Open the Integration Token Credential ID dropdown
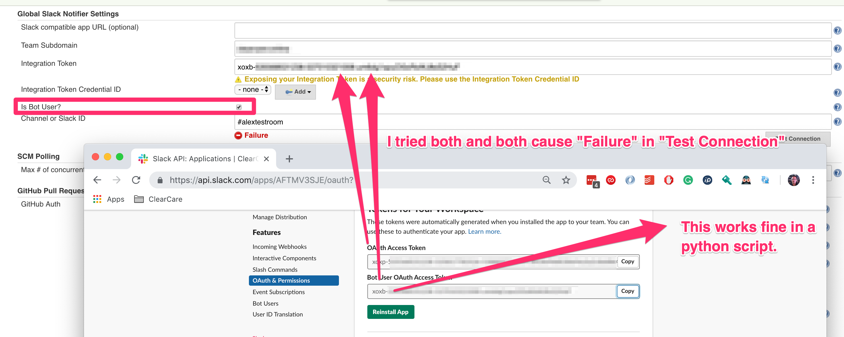 pos(253,89)
